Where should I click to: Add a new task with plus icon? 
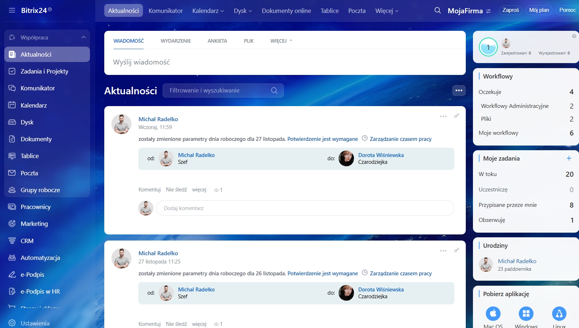[x=569, y=158]
